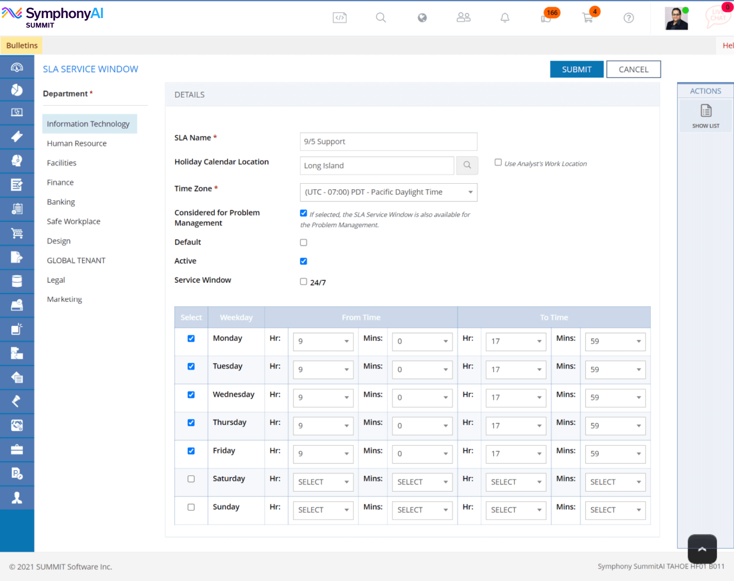Open the Bulletins tab

pos(22,45)
